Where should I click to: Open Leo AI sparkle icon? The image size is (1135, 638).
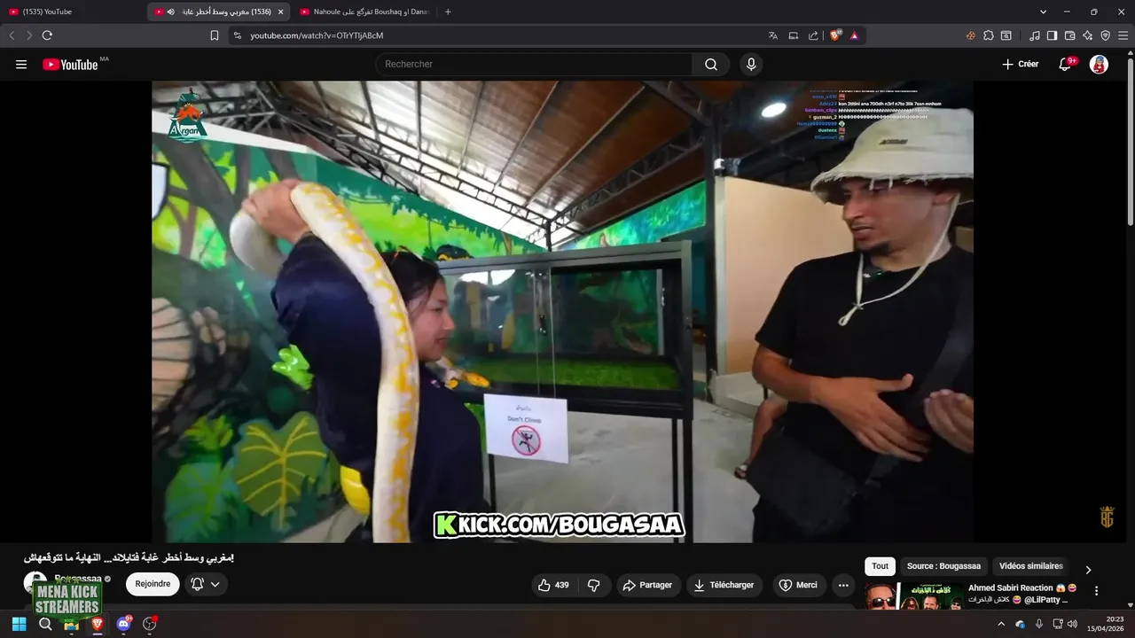pos(1088,35)
